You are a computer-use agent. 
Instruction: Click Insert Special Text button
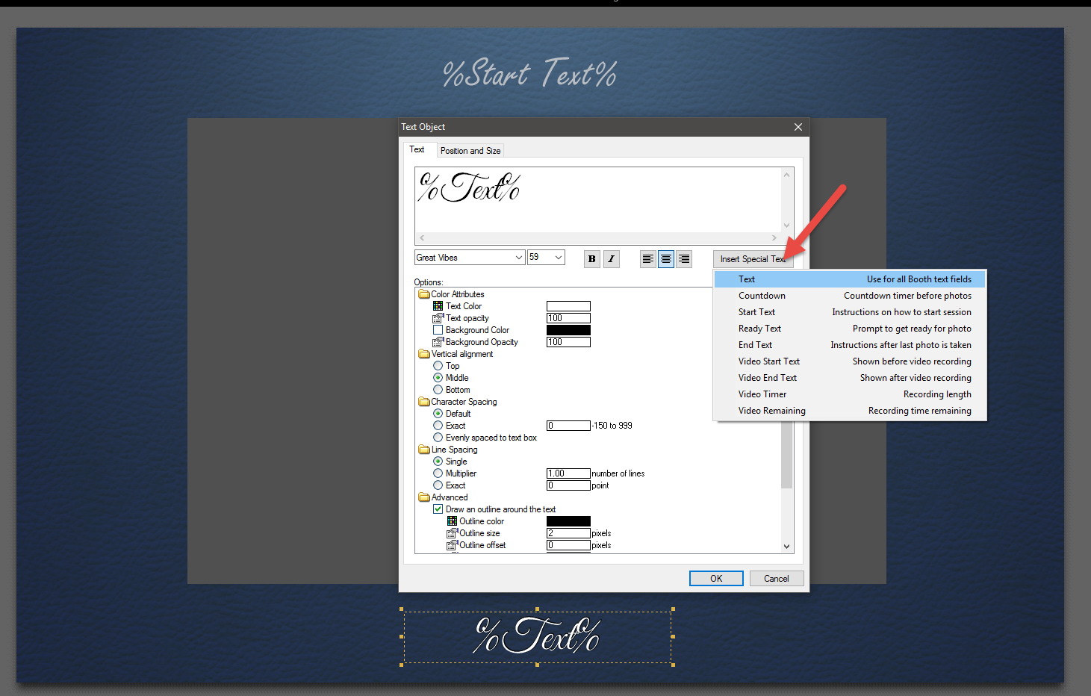pos(753,258)
